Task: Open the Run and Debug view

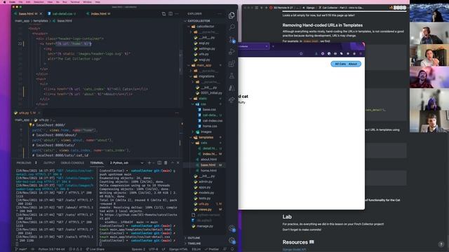Action: point(232,52)
